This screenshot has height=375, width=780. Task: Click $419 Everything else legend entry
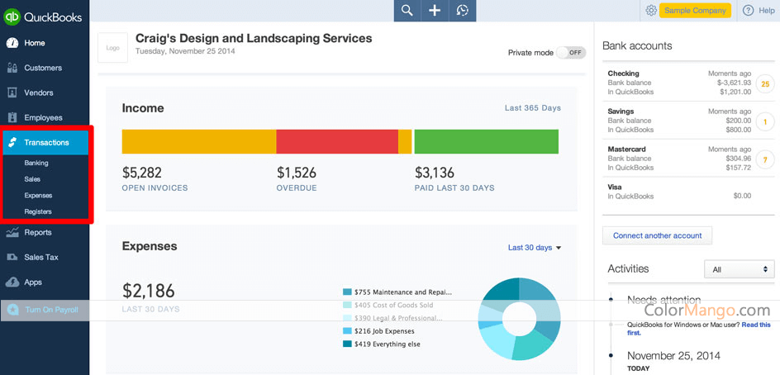382,344
